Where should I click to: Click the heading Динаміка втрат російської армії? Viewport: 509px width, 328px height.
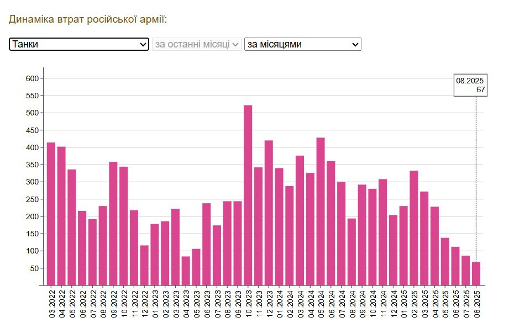click(88, 19)
